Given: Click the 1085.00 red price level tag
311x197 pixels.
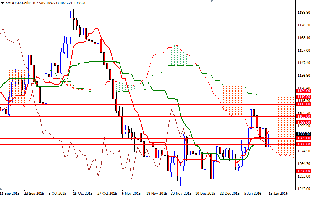Looking at the screenshot, I should (303, 138).
